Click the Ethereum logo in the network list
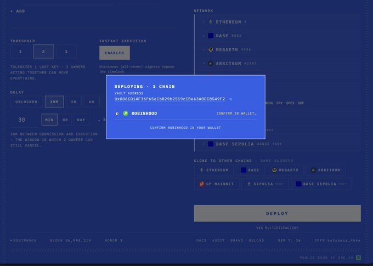Screen dimensions: 373x266 [211, 22]
